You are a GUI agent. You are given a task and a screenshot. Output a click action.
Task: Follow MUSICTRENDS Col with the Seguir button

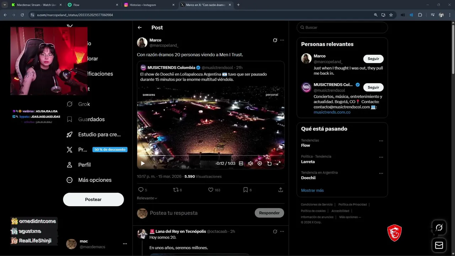(373, 87)
